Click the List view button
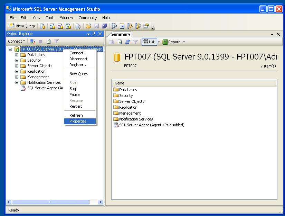285x216 pixels. (x=149, y=42)
